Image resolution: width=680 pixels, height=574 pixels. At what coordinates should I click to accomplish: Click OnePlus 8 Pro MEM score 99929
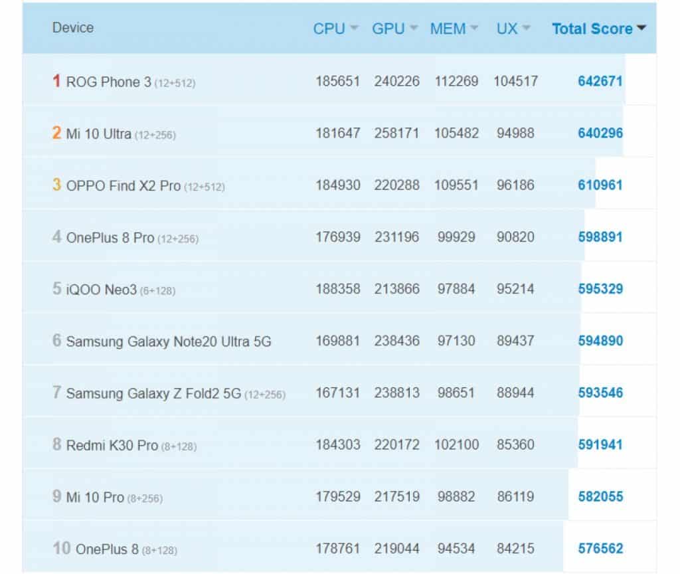456,237
